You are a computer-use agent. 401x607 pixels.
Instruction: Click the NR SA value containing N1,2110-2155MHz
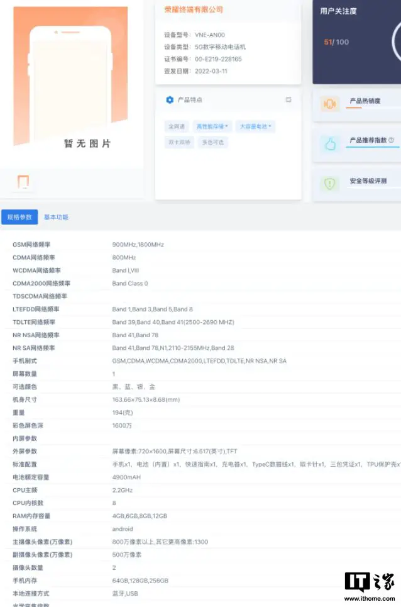pos(173,348)
